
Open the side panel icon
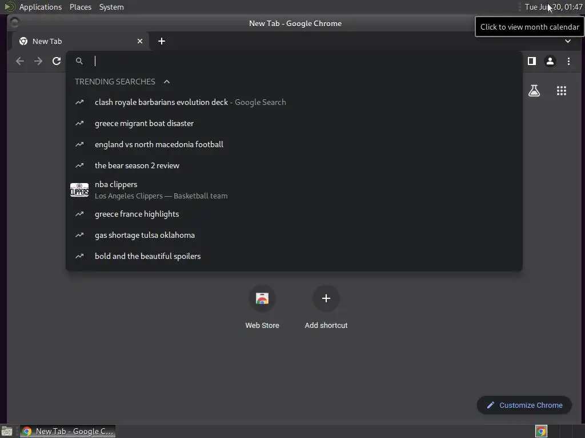tap(532, 61)
